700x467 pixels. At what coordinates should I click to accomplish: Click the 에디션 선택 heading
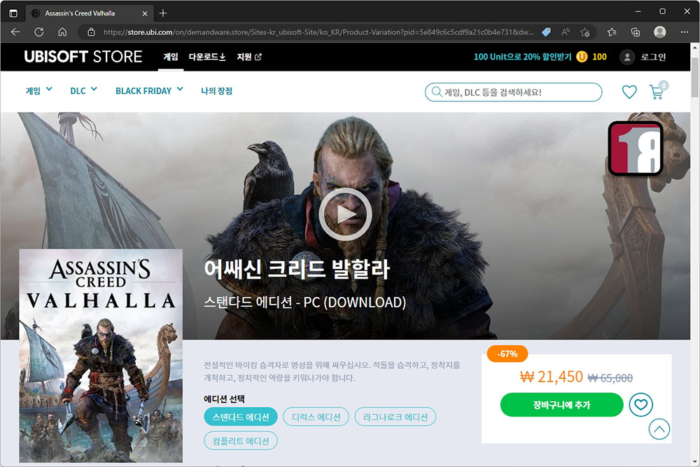pos(224,398)
